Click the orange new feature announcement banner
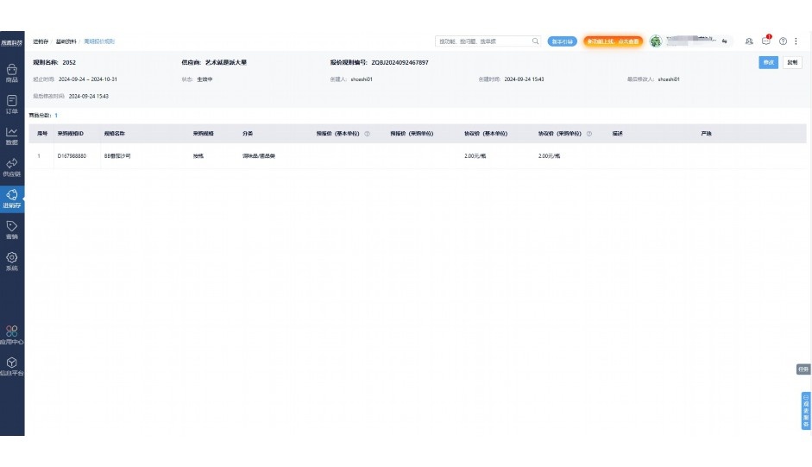 613,41
